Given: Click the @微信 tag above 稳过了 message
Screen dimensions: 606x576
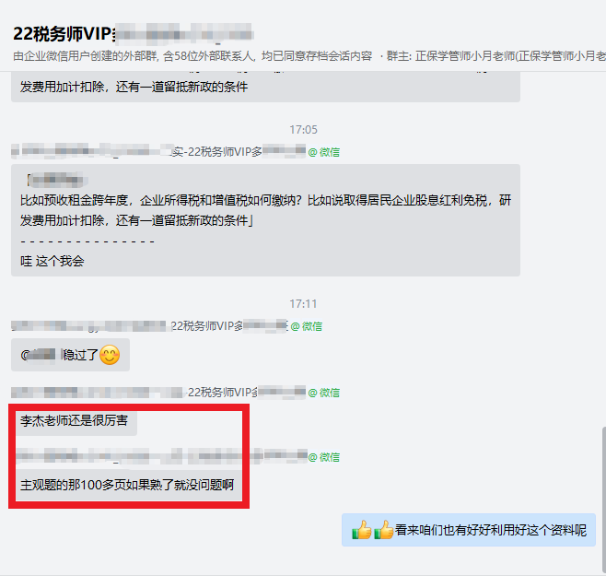Looking at the screenshot, I should pyautogui.click(x=307, y=326).
